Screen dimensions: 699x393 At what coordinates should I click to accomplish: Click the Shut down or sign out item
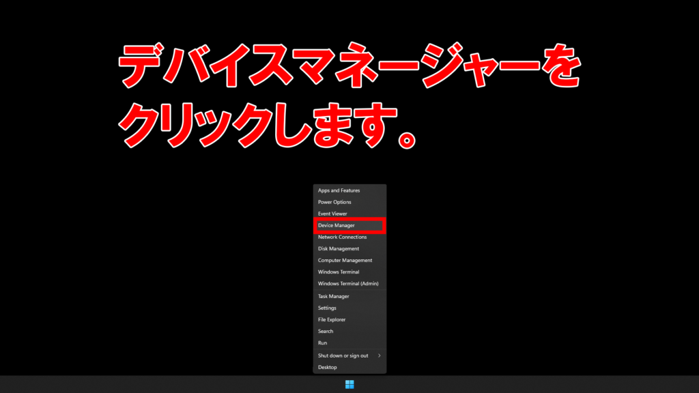pyautogui.click(x=343, y=355)
